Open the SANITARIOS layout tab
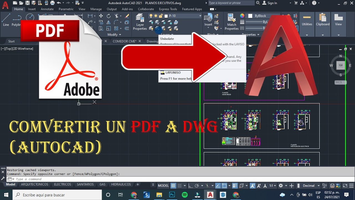 85,184
